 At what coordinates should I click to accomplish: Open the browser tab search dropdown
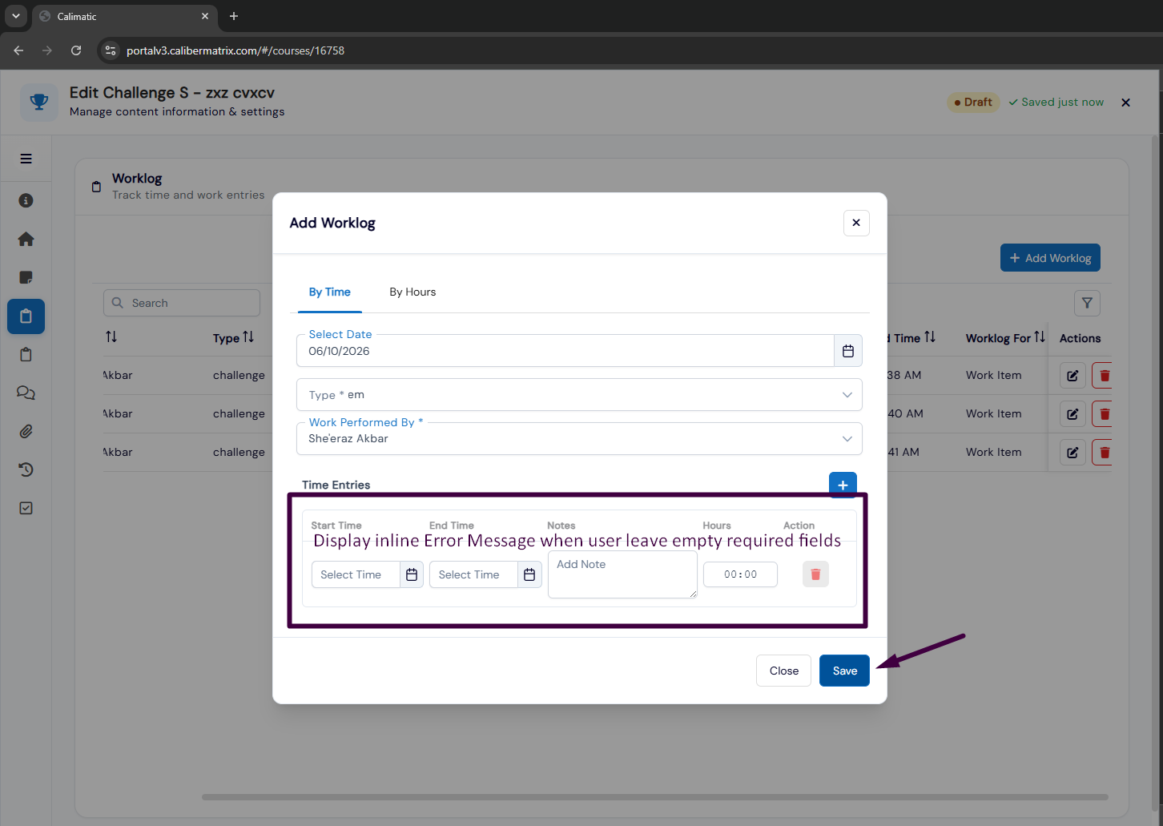tap(15, 16)
